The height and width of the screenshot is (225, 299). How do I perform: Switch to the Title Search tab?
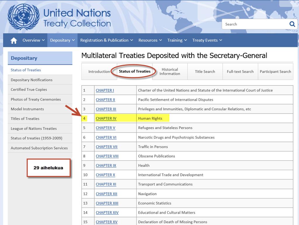coord(205,71)
